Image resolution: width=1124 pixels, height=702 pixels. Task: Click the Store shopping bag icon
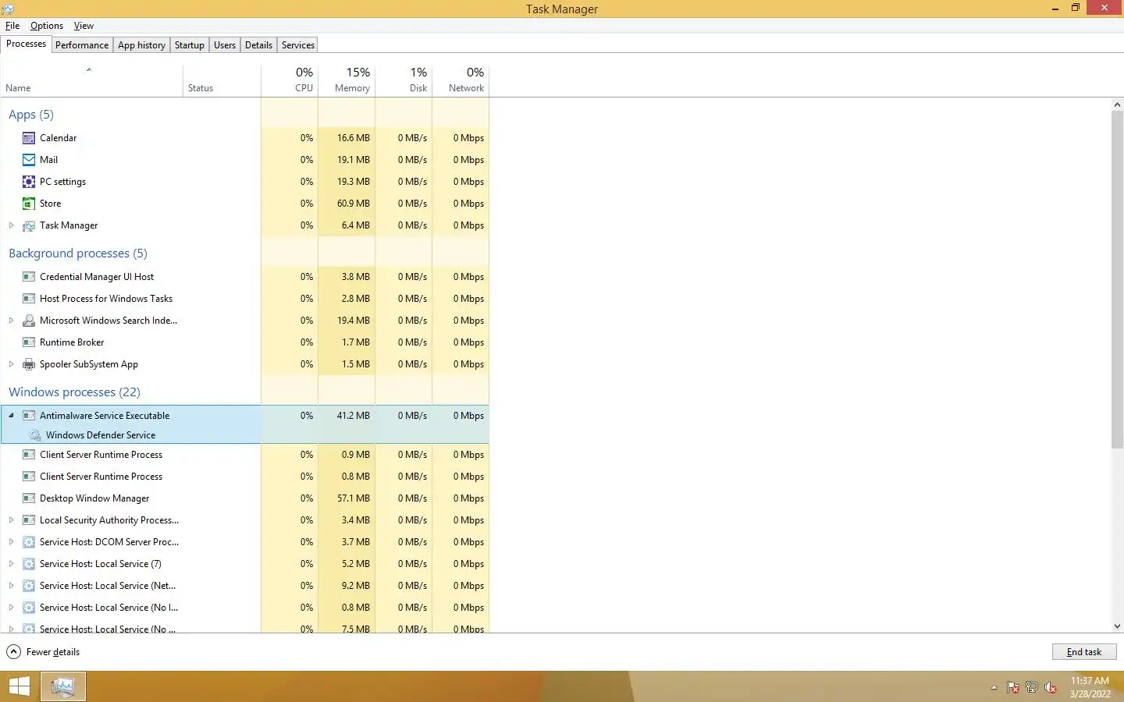tap(29, 204)
